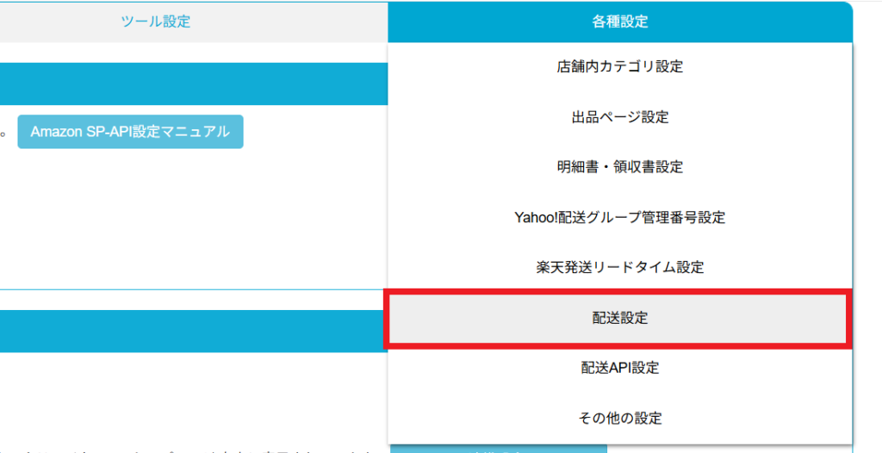882x453 pixels.
Task: Navigate to Rakuten shipping lead time settings
Action: [x=619, y=268]
